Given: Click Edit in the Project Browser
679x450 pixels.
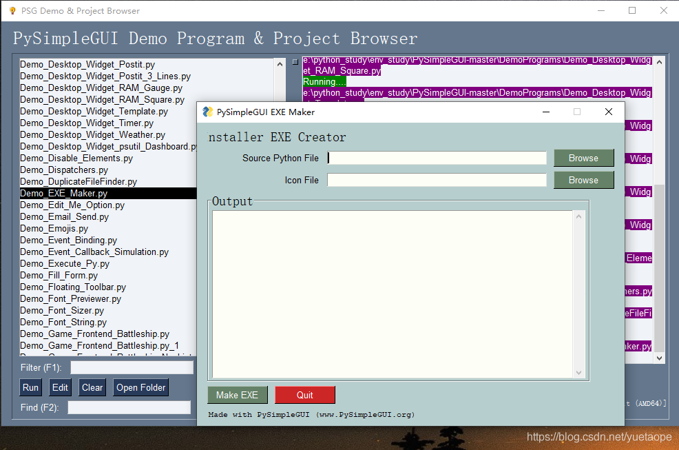Looking at the screenshot, I should coord(60,387).
